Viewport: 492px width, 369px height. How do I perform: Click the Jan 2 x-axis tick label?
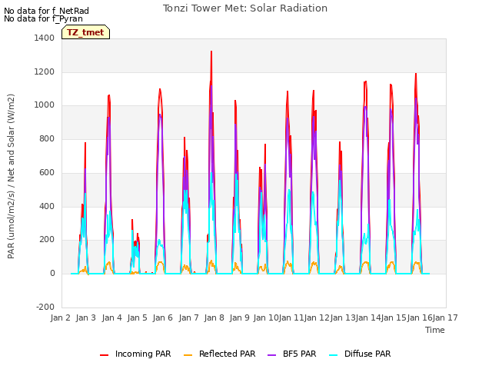(x=60, y=317)
